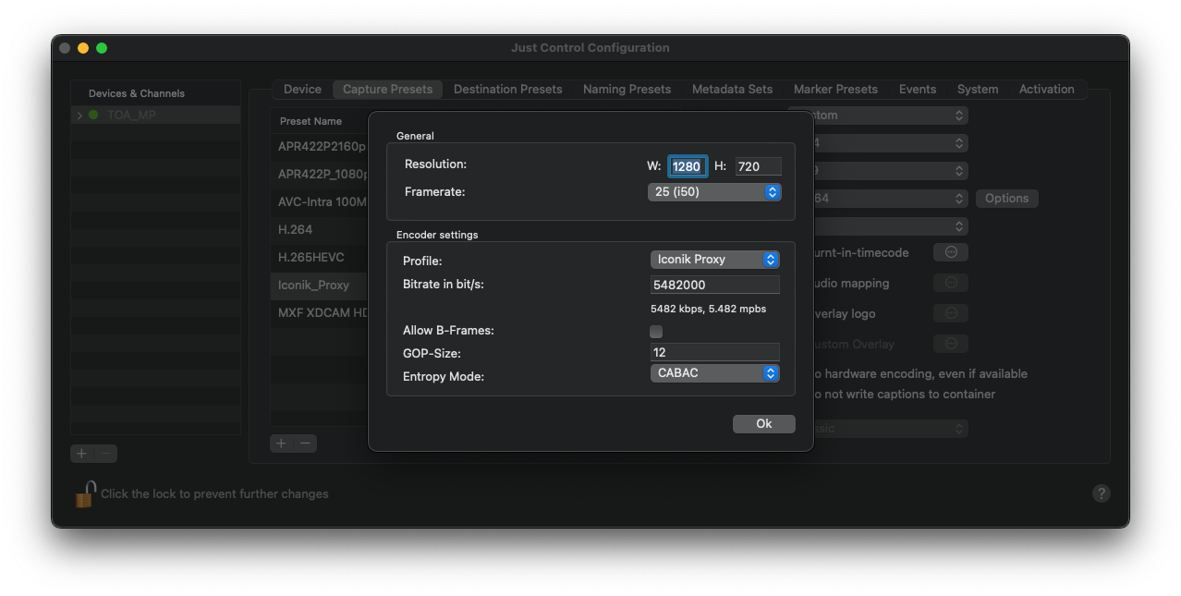This screenshot has height=596, width=1181.
Task: Open the Framerate dropdown
Action: (x=714, y=192)
